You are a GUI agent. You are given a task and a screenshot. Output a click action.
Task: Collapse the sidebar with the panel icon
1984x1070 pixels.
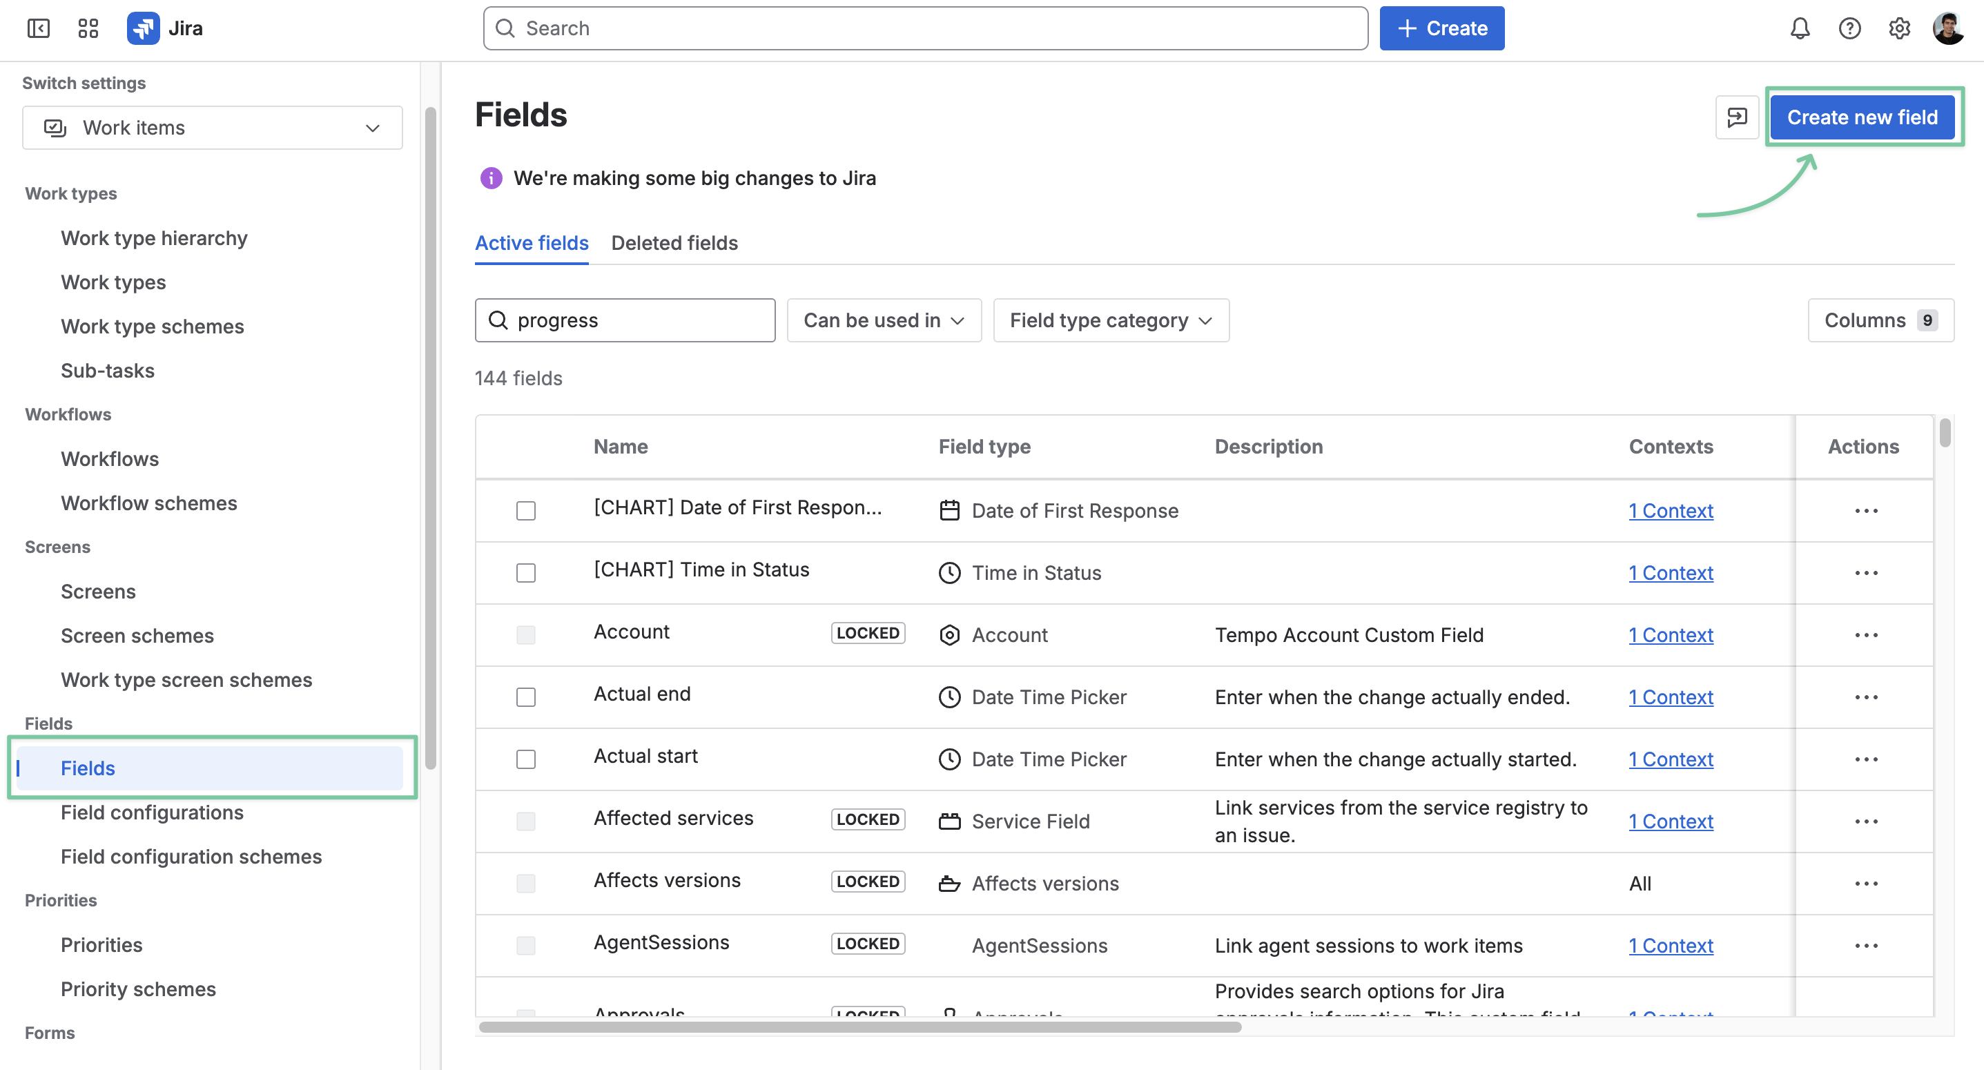click(x=39, y=28)
